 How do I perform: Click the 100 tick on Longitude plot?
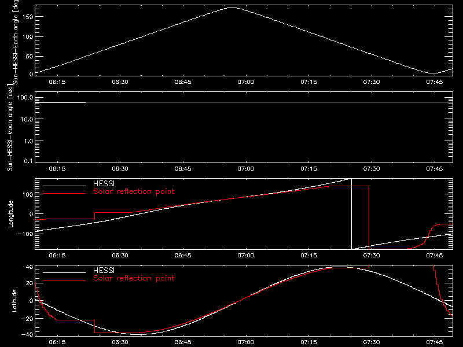point(27,194)
